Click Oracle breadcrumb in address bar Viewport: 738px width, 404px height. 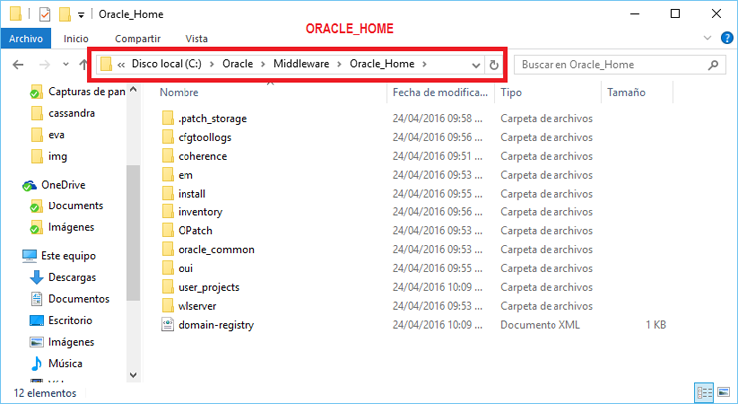point(237,64)
